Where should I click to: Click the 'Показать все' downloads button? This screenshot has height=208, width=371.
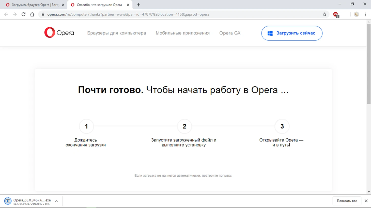coord(347,201)
